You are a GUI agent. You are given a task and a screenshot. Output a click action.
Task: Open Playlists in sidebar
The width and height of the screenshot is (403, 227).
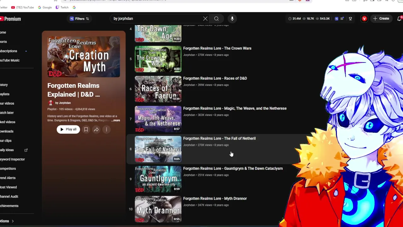pyautogui.click(x=5, y=94)
